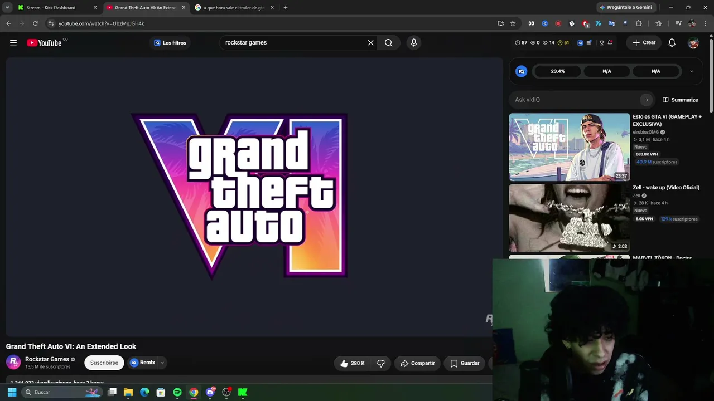Open File Explorer from the taskbar

[x=128, y=392]
